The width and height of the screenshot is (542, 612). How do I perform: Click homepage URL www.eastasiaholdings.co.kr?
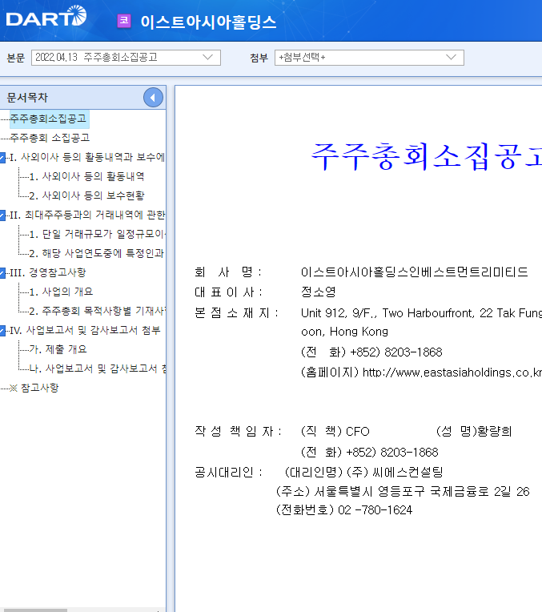click(x=452, y=372)
